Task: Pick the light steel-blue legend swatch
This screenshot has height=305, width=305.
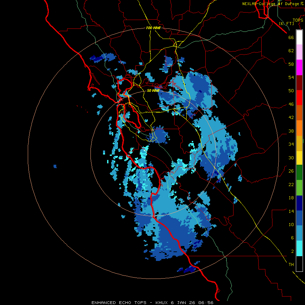Action: [299, 233]
